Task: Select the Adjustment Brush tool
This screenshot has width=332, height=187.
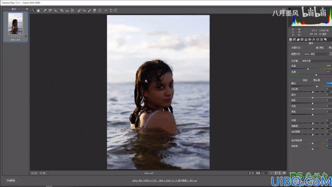Action: 89,10
